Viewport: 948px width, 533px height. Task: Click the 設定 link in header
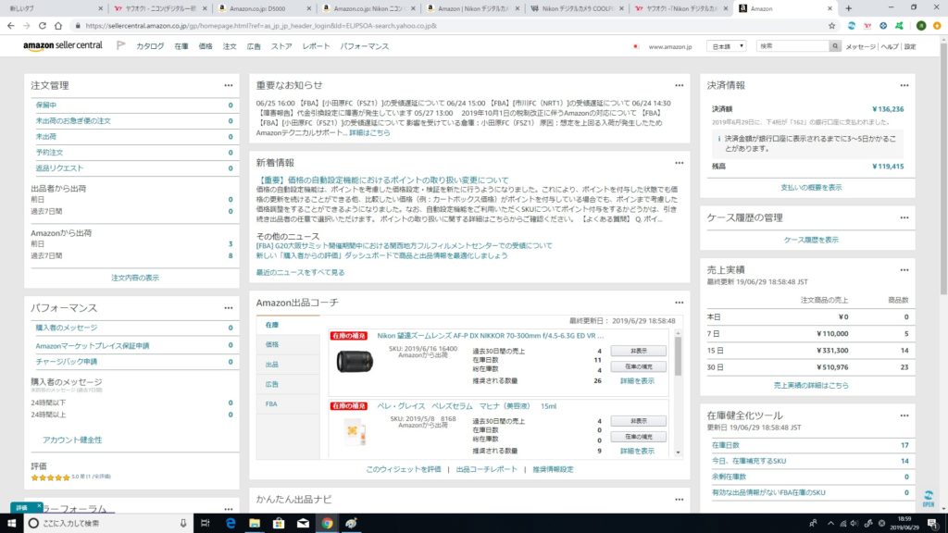910,46
